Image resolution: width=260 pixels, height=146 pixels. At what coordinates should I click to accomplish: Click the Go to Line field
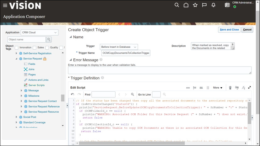pyautogui.click(x=156, y=95)
